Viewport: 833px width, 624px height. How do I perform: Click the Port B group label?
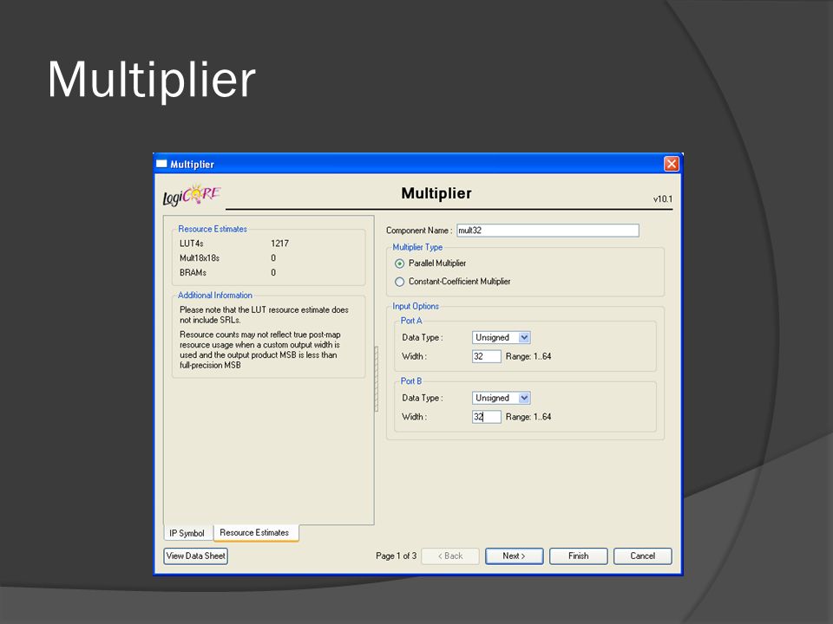point(411,381)
